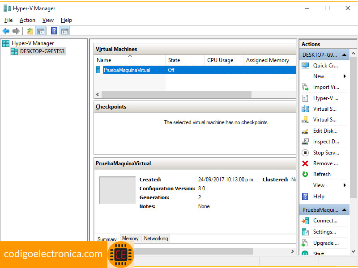This screenshot has height=268, width=358.
Task: Click the DESKTOP-G9E5TS3 server icon in the tree
Action: click(x=14, y=51)
